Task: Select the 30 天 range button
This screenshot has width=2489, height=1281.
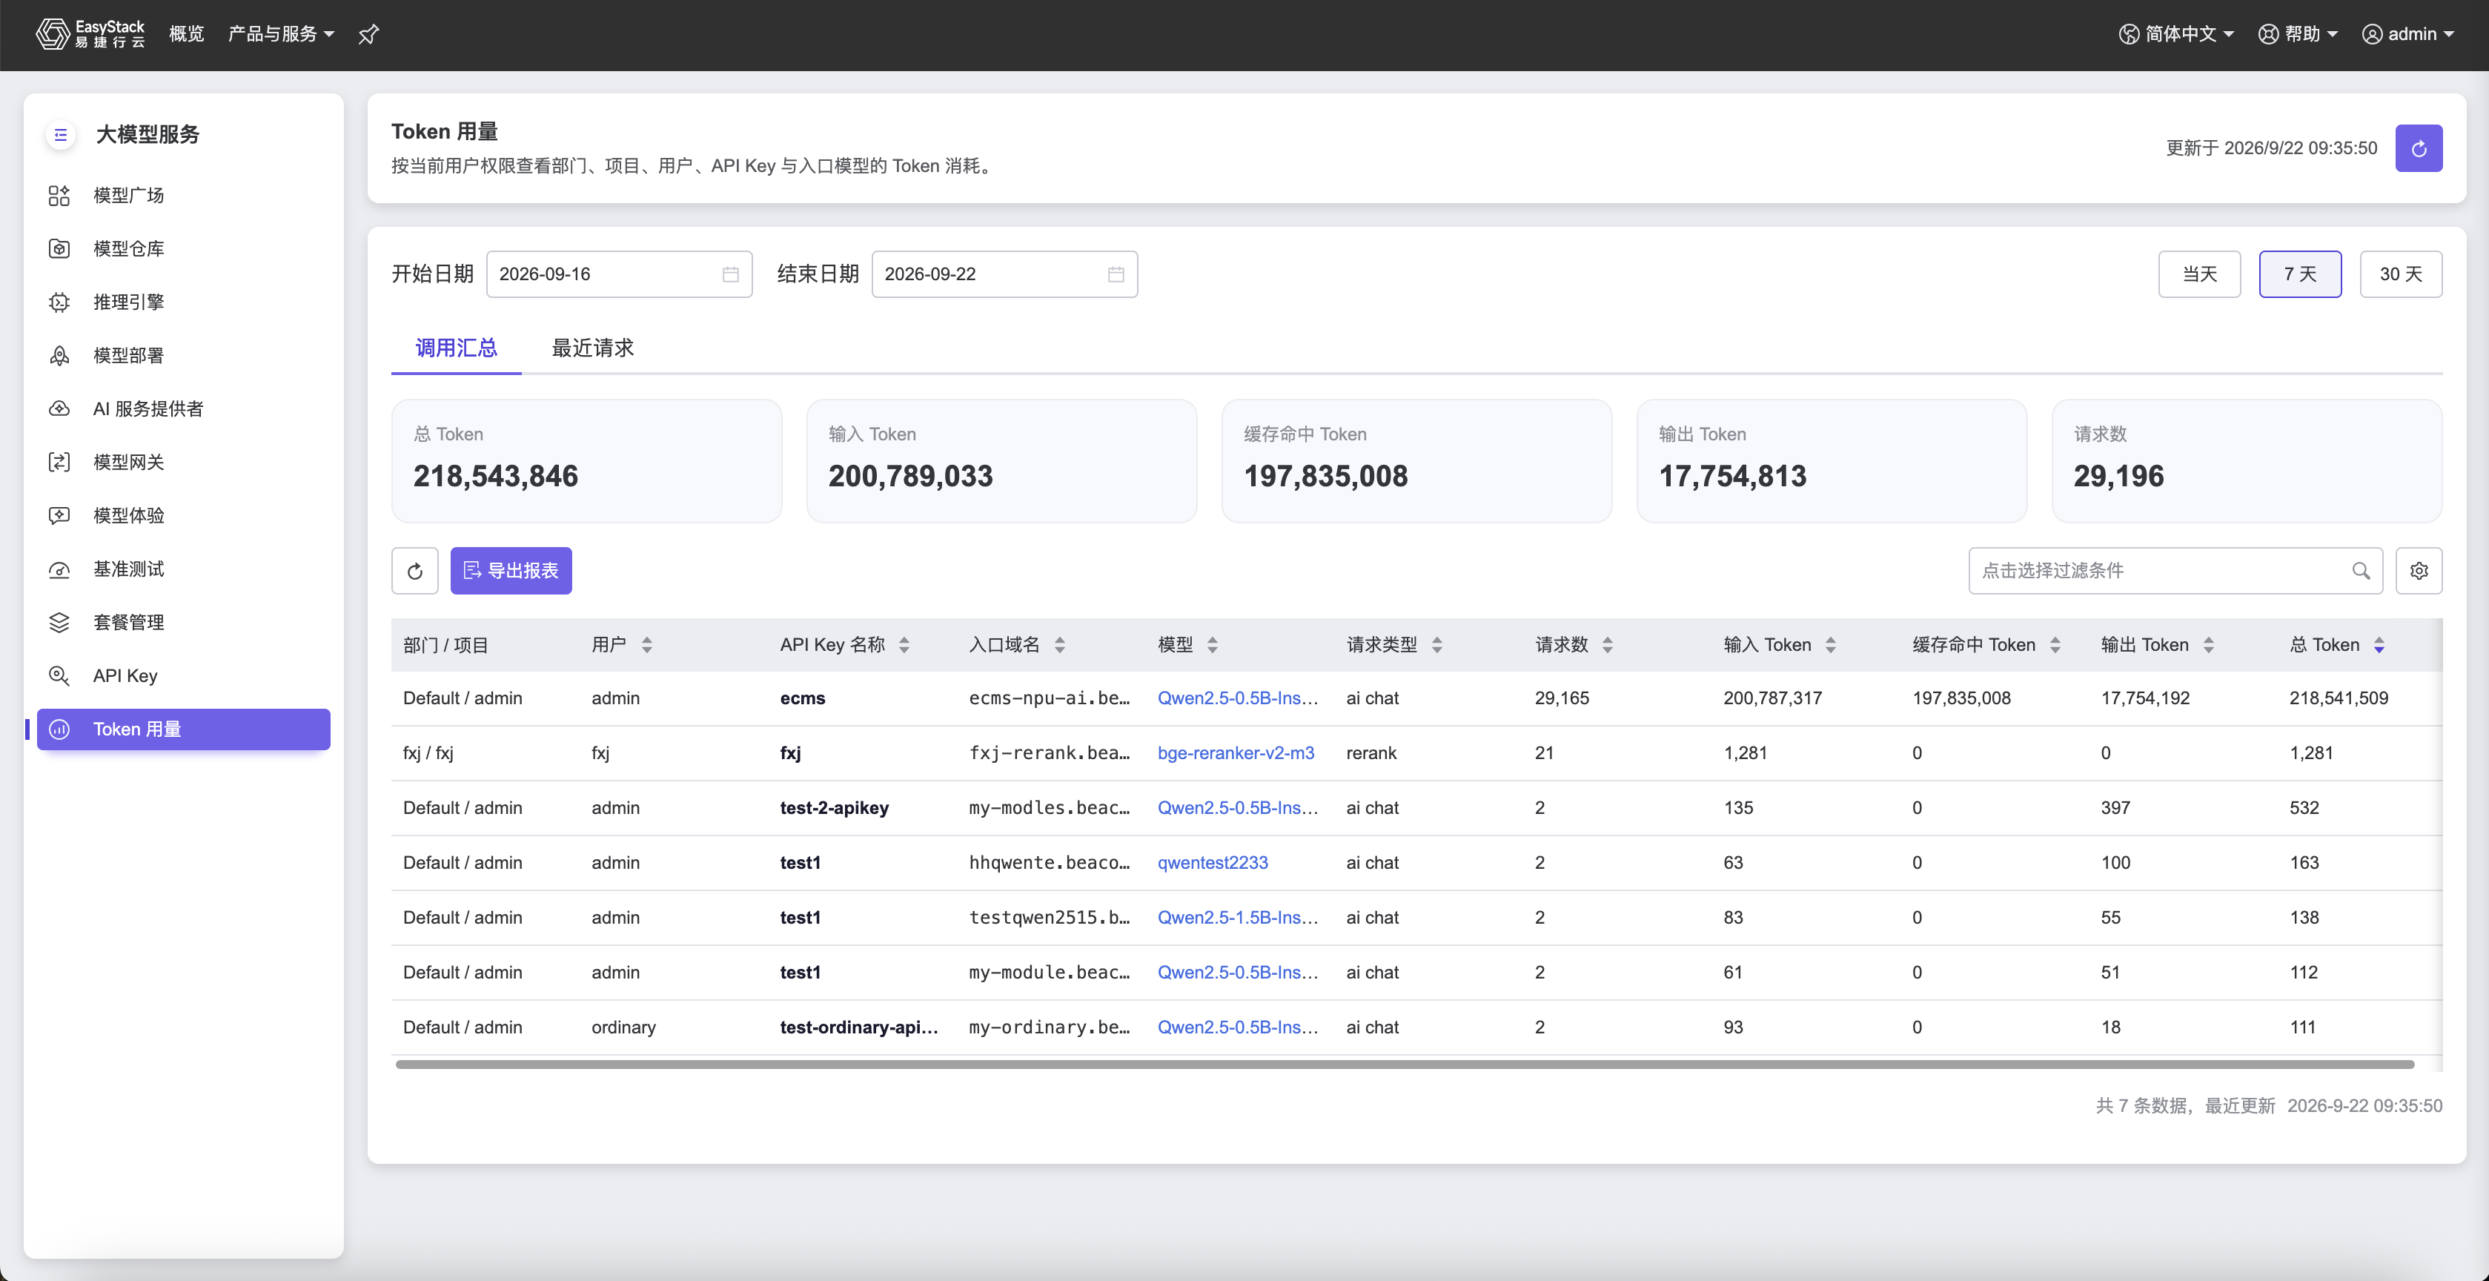Action: 2400,274
